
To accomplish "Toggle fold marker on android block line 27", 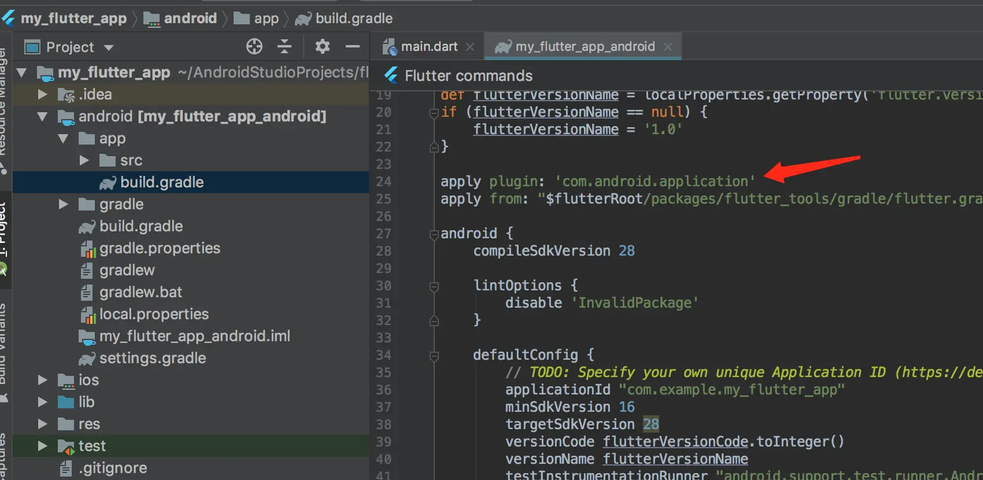I will point(434,234).
